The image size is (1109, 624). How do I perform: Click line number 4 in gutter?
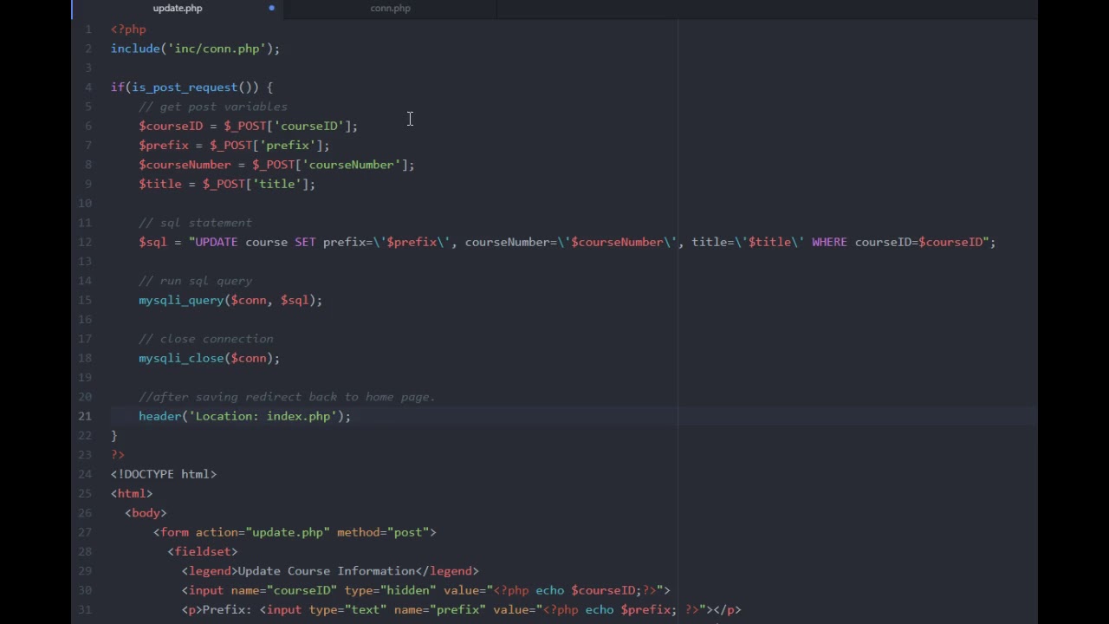pyautogui.click(x=88, y=87)
